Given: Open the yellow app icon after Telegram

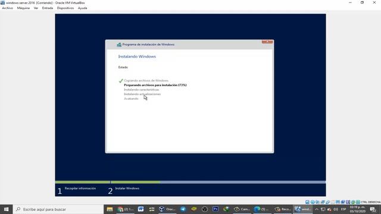Looking at the screenshot, I should pos(193,209).
